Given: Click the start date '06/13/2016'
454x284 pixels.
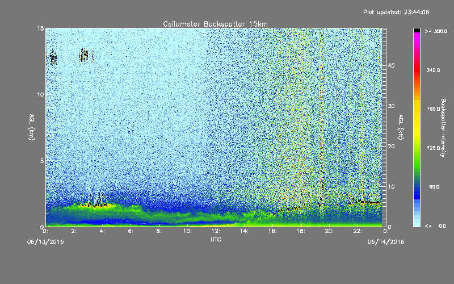Looking at the screenshot, I should (45, 242).
